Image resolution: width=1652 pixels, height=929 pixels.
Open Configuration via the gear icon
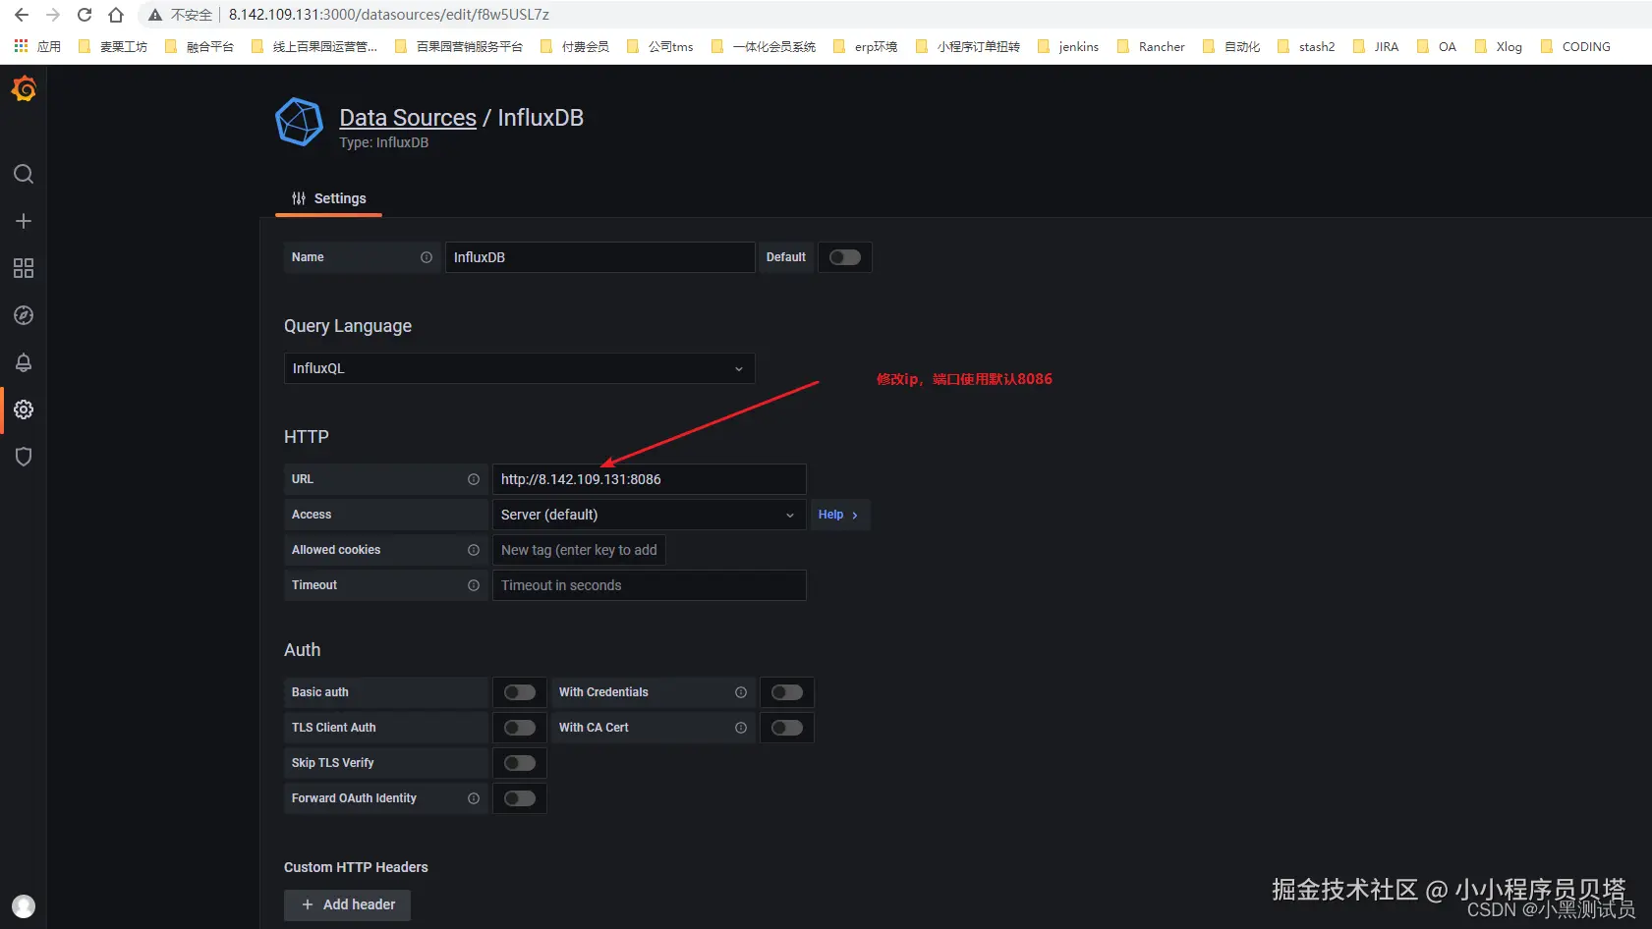coord(24,410)
